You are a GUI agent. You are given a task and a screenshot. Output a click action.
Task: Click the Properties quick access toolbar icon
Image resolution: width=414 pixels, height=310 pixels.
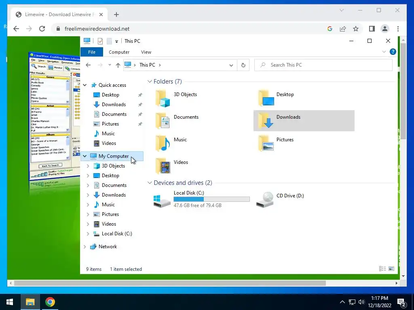pos(100,41)
